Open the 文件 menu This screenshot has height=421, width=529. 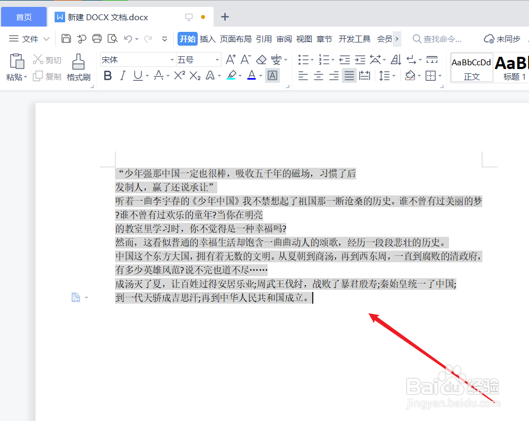[30, 38]
